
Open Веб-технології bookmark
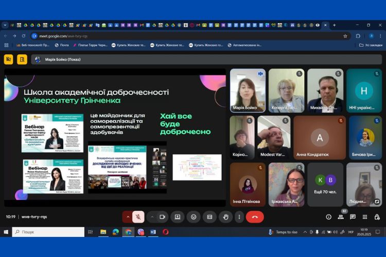(x=33, y=45)
